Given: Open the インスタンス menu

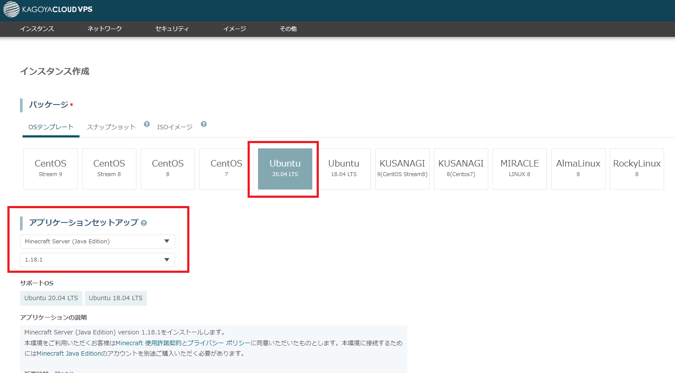Looking at the screenshot, I should [37, 29].
